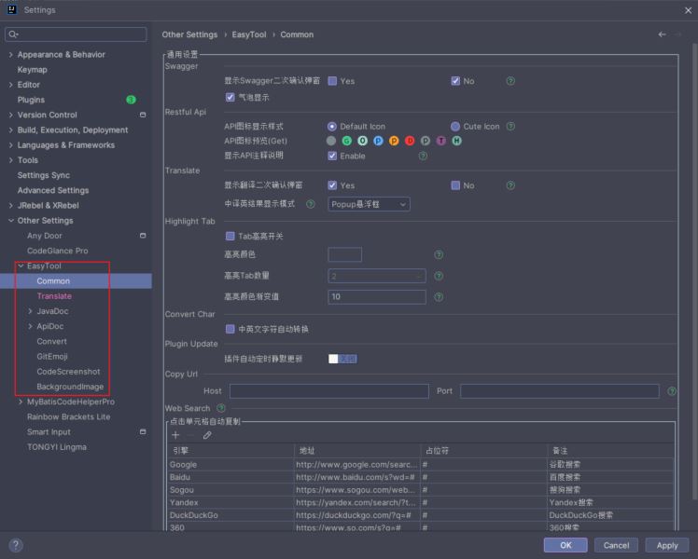
Task: Click the help icon beside Web Search
Action: click(221, 408)
